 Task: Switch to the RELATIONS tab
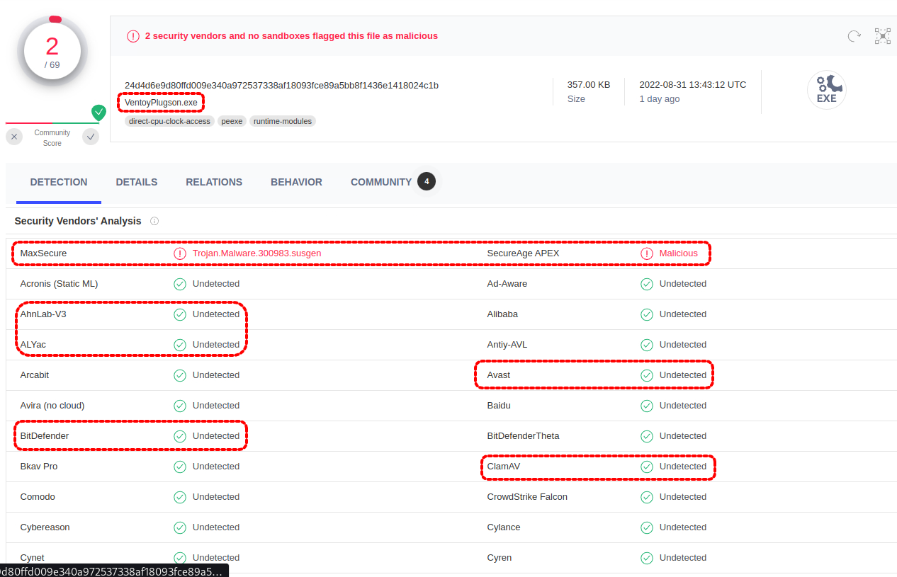214,182
